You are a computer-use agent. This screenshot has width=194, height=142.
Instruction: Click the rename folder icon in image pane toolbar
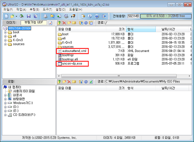74,23
